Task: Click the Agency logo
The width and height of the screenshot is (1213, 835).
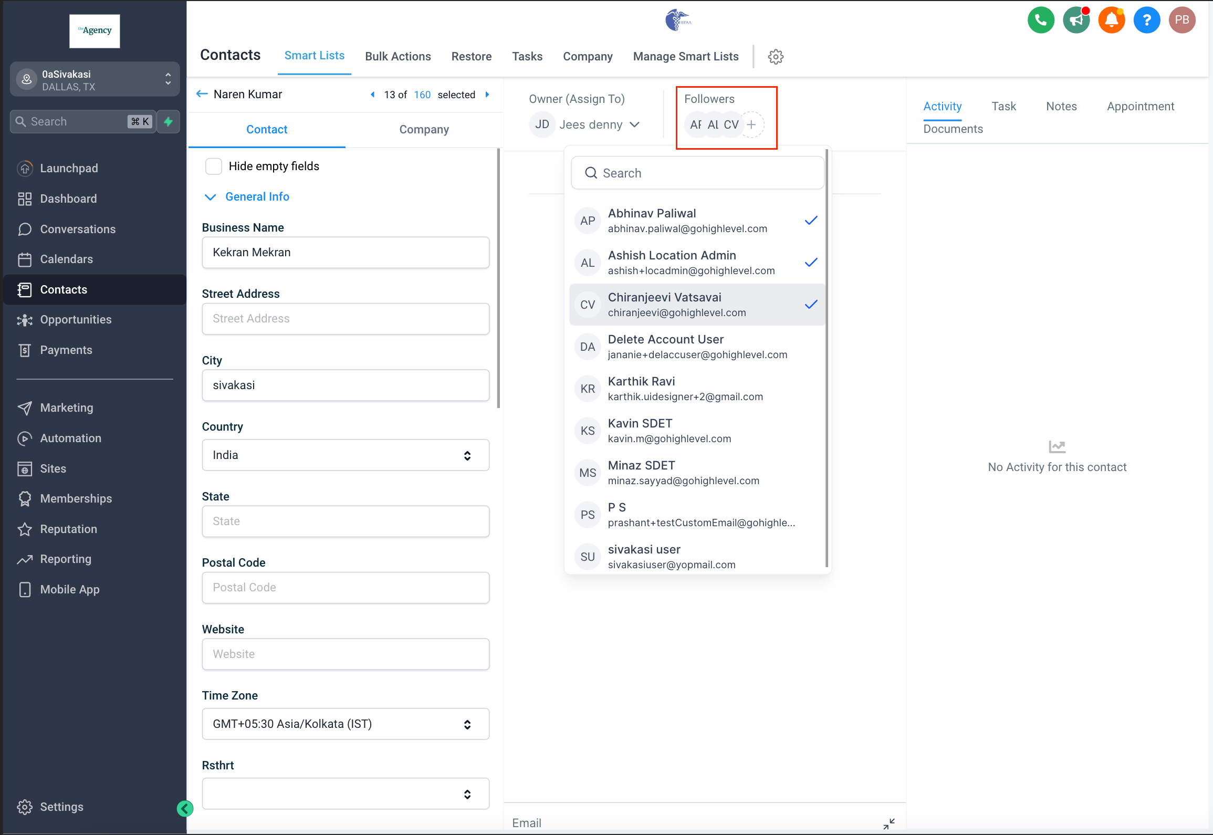Action: point(95,31)
